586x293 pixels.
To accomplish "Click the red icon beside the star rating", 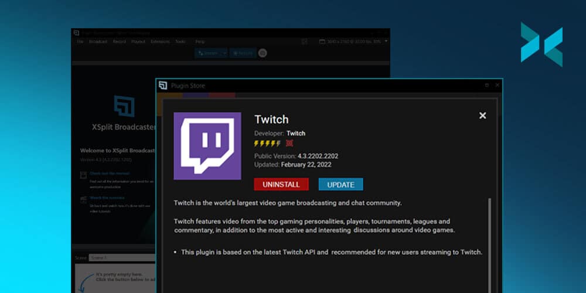I will click(x=289, y=143).
